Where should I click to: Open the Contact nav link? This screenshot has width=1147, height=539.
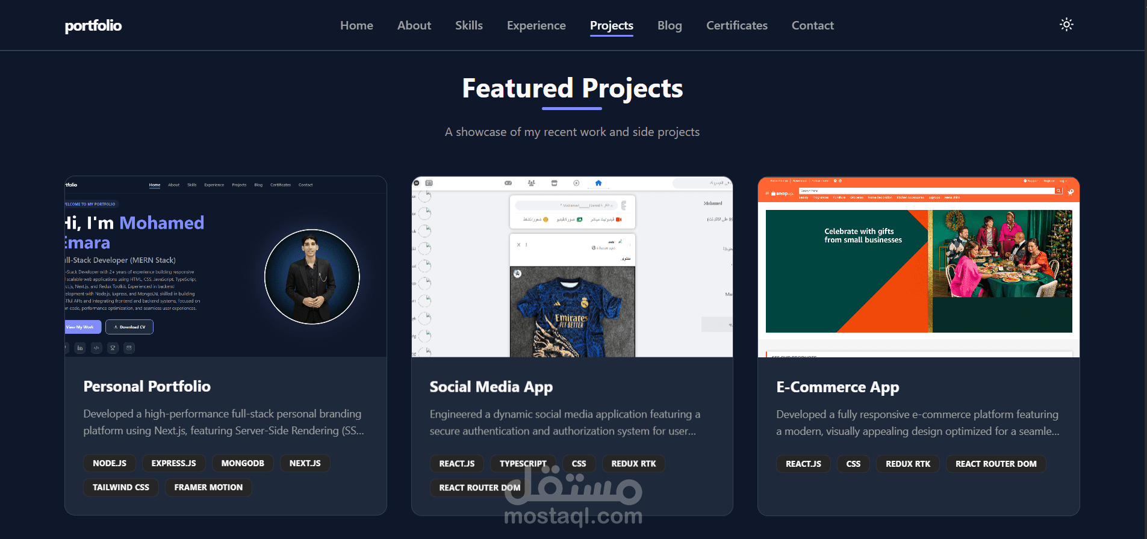813,25
